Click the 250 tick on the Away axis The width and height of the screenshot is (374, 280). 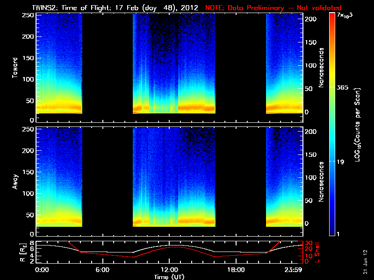point(28,129)
